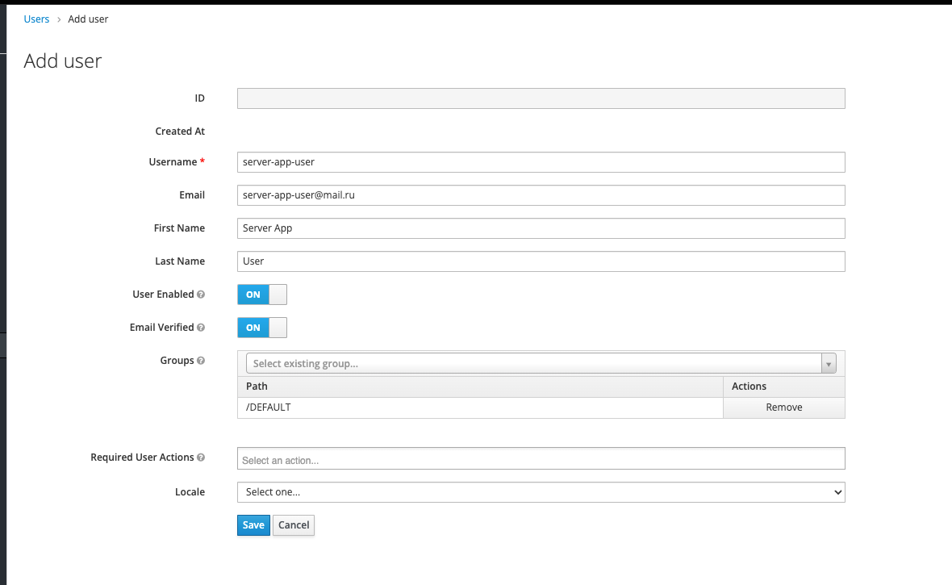Click the Username input field

541,162
